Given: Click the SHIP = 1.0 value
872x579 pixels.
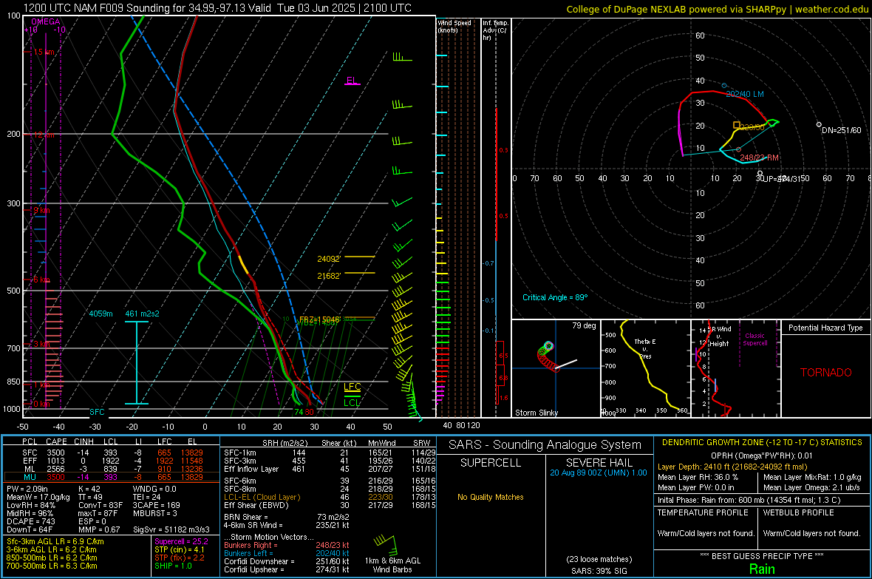Looking at the screenshot, I should tap(173, 566).
